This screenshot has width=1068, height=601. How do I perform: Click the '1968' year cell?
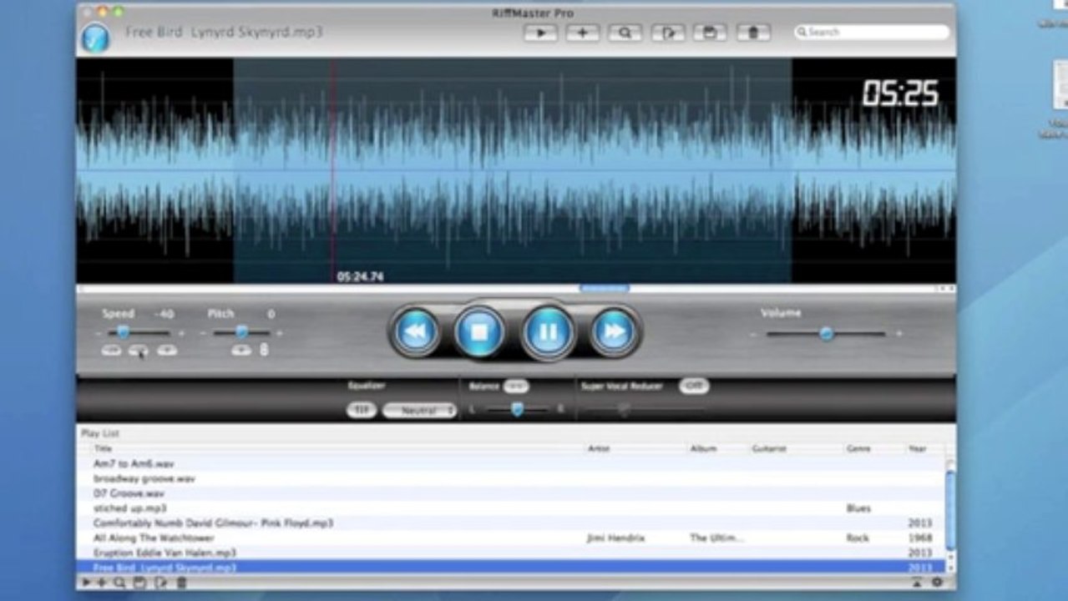[919, 538]
